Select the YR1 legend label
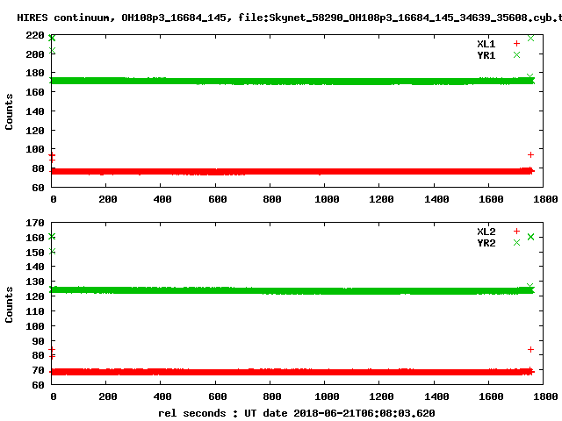The image size is (562, 421). coord(486,55)
